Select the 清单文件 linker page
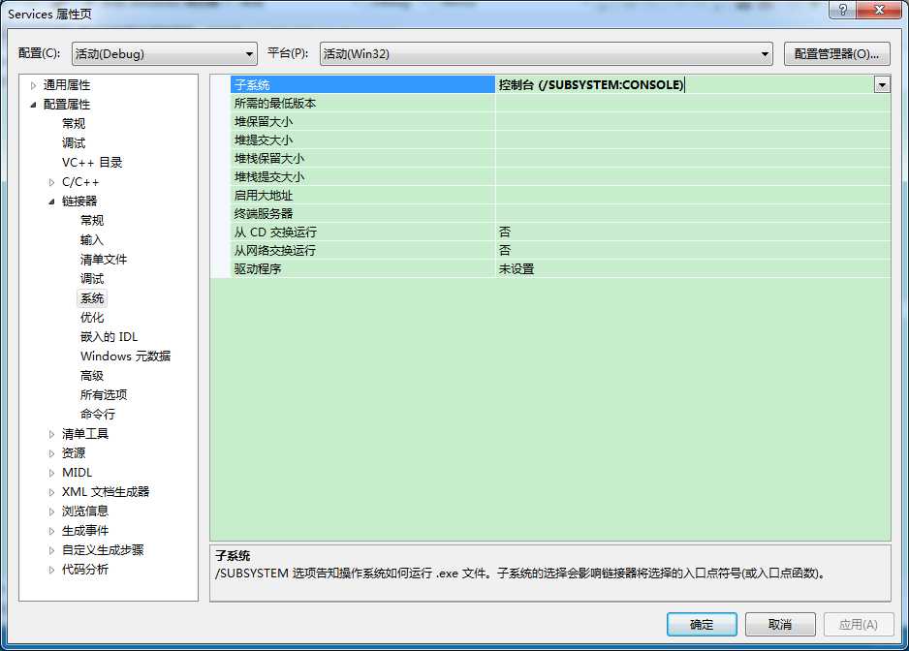 [104, 259]
